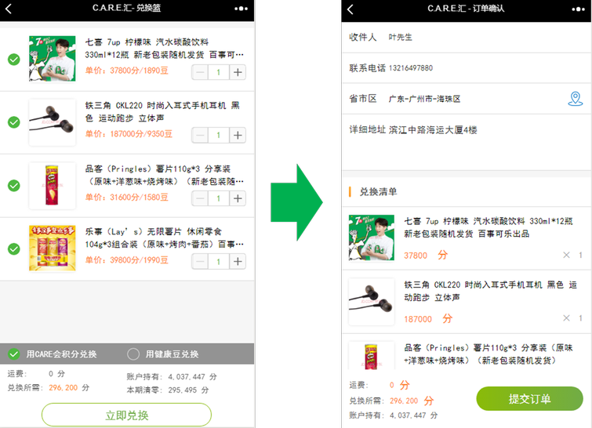The width and height of the screenshot is (592, 428).
Task: Click quantity field of 铁三角 earphones
Action: (219, 135)
